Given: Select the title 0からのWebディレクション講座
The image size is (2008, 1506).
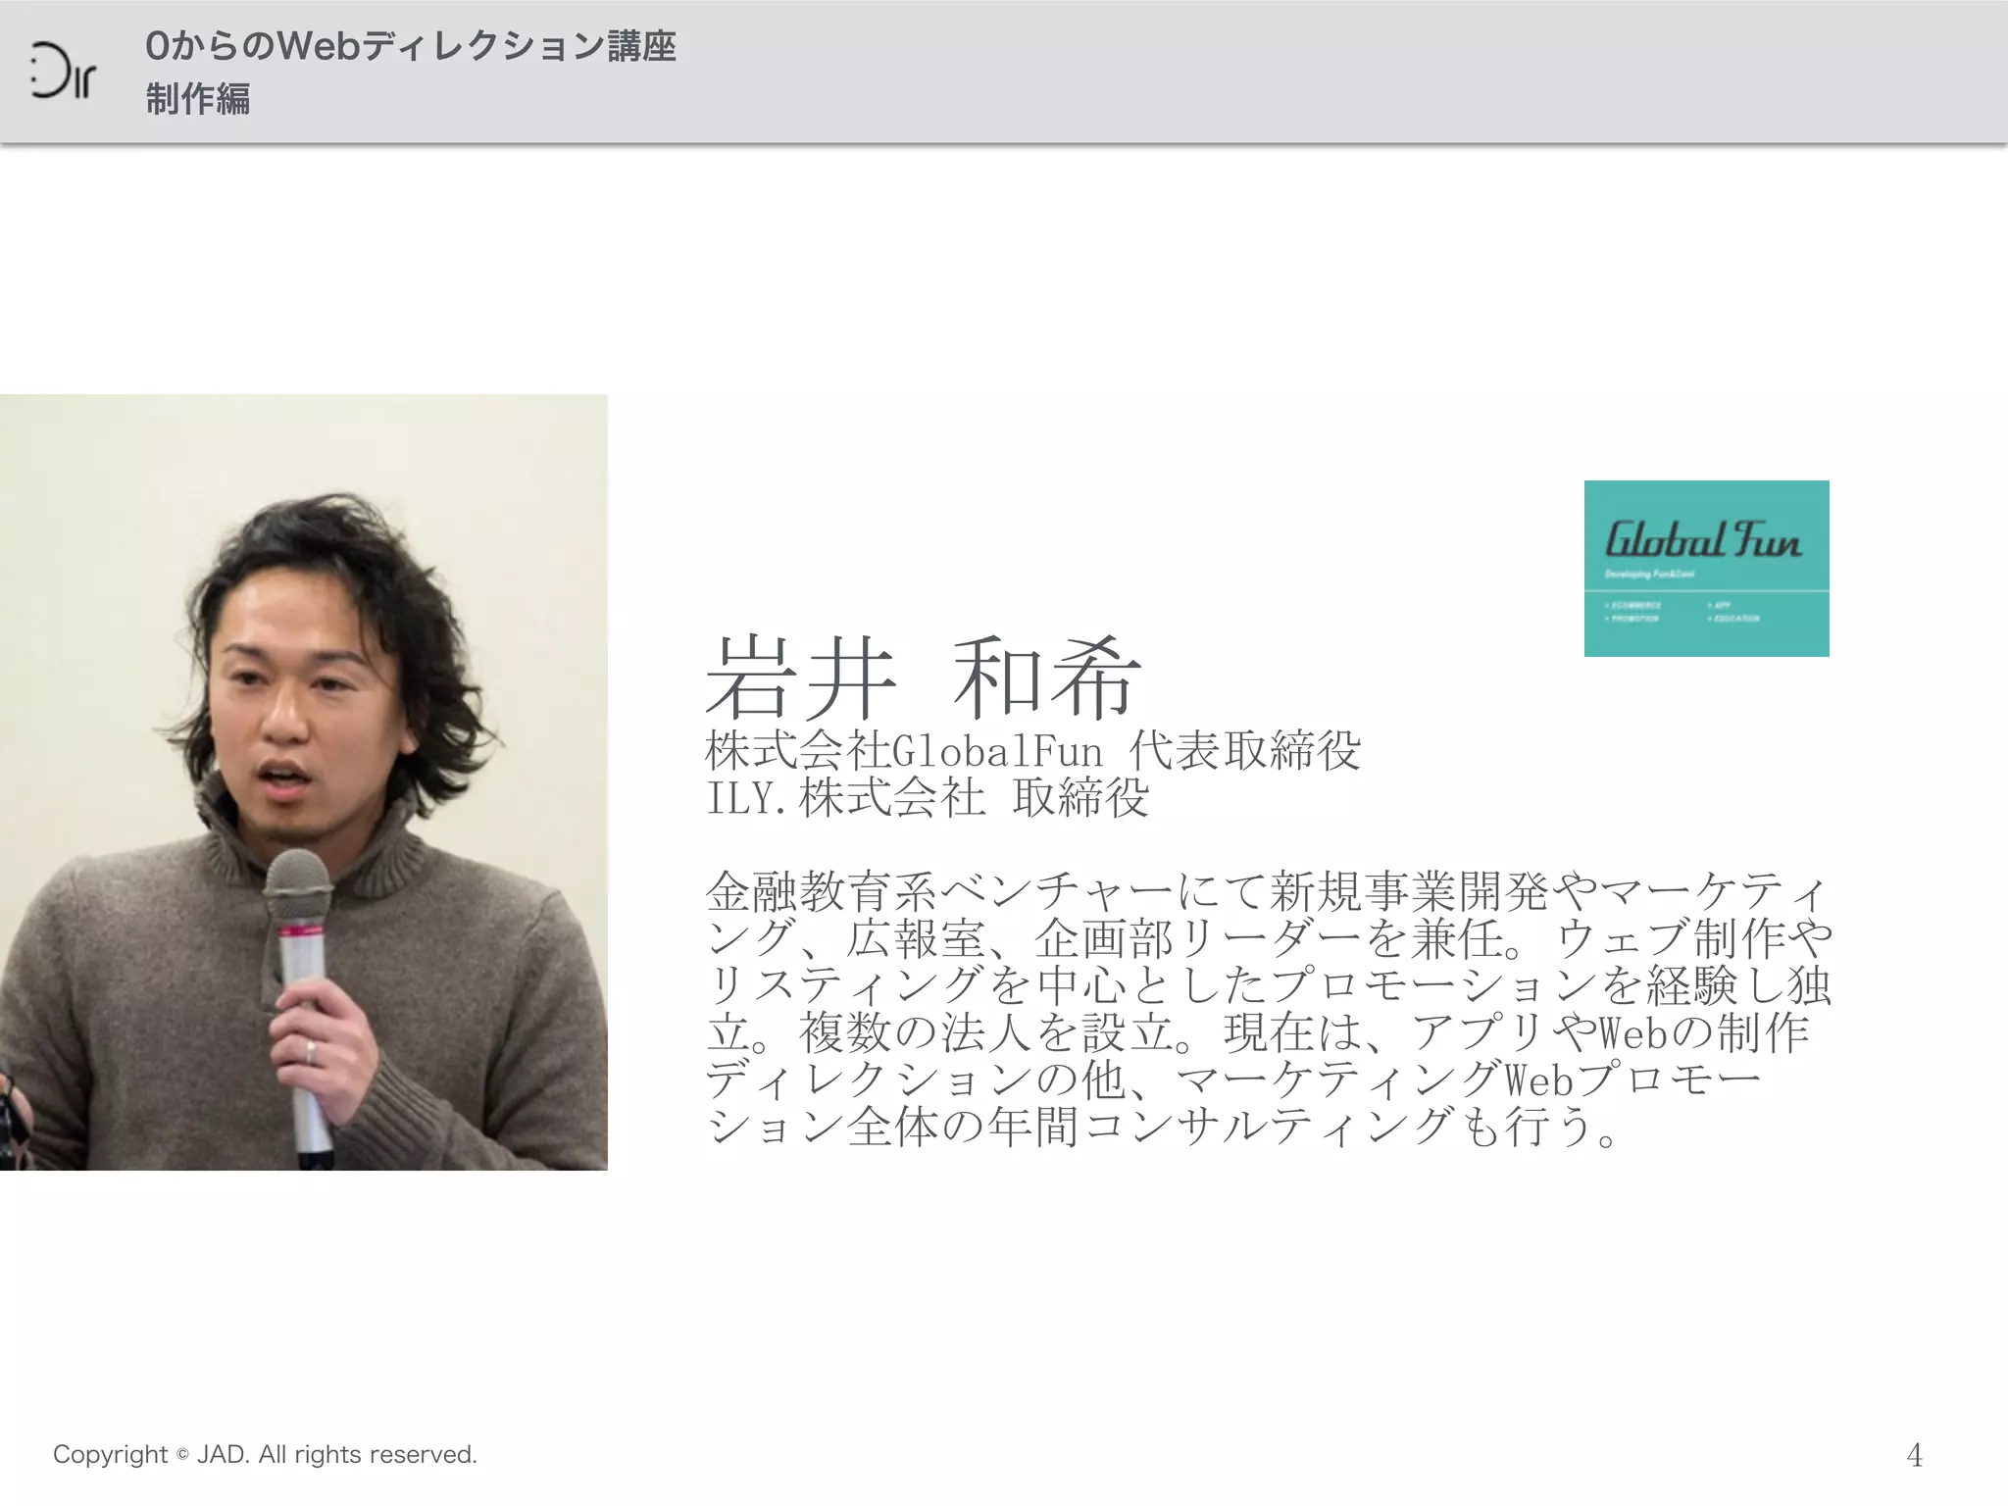Looking at the screenshot, I should click(411, 46).
